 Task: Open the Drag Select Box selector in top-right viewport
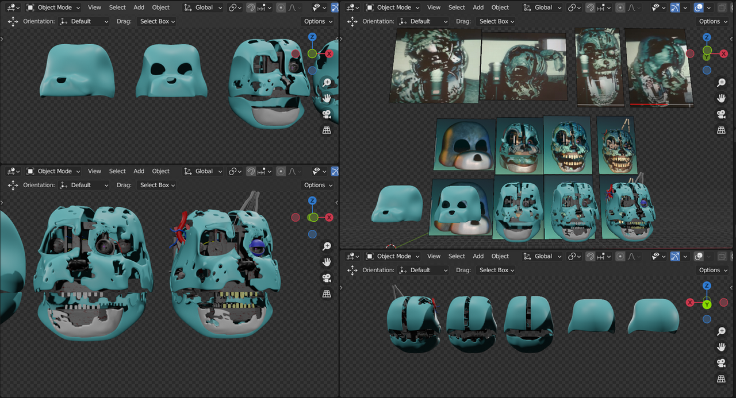[497, 21]
